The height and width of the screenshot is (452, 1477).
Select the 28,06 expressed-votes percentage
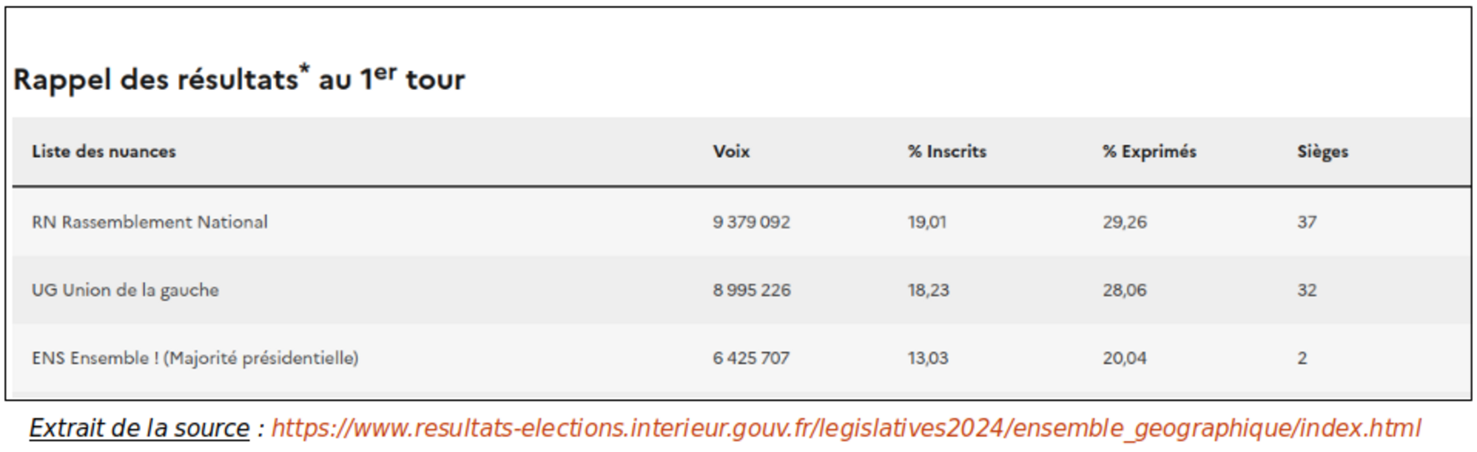click(1125, 290)
